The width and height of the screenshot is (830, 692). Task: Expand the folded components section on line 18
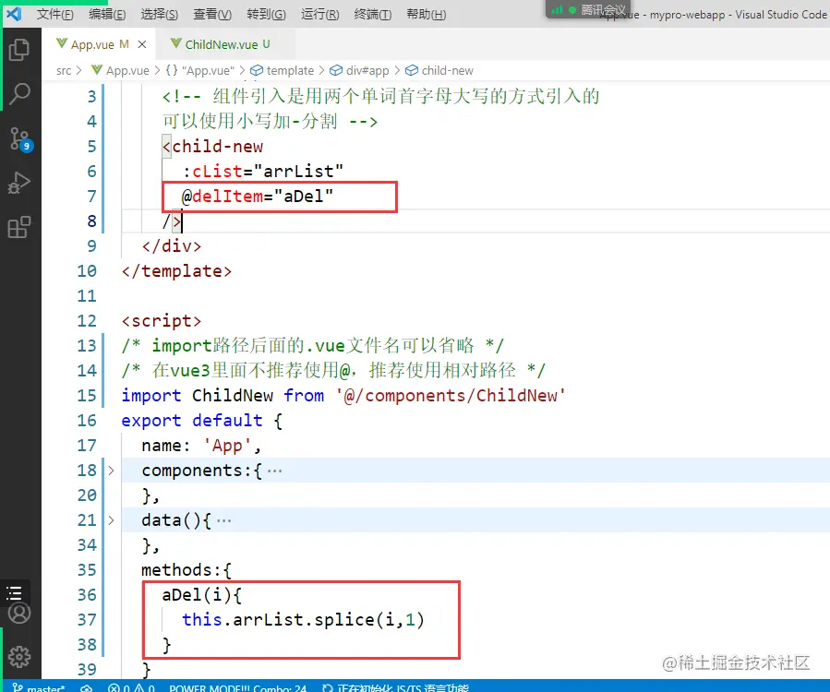coord(110,470)
